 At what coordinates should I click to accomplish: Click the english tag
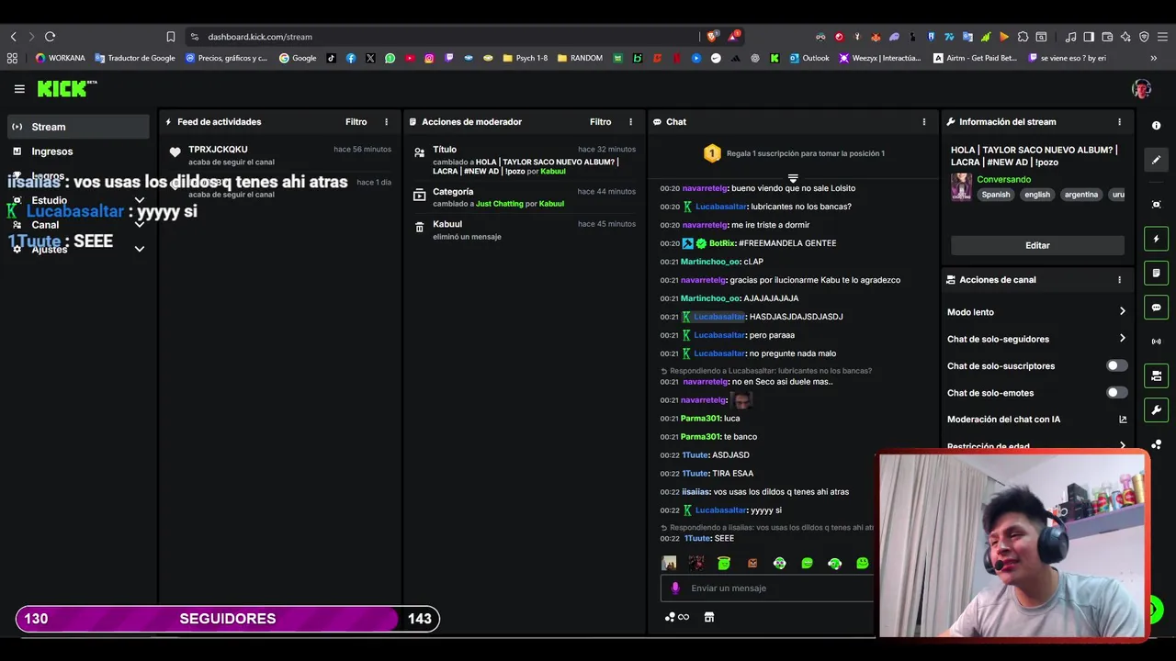click(1037, 195)
